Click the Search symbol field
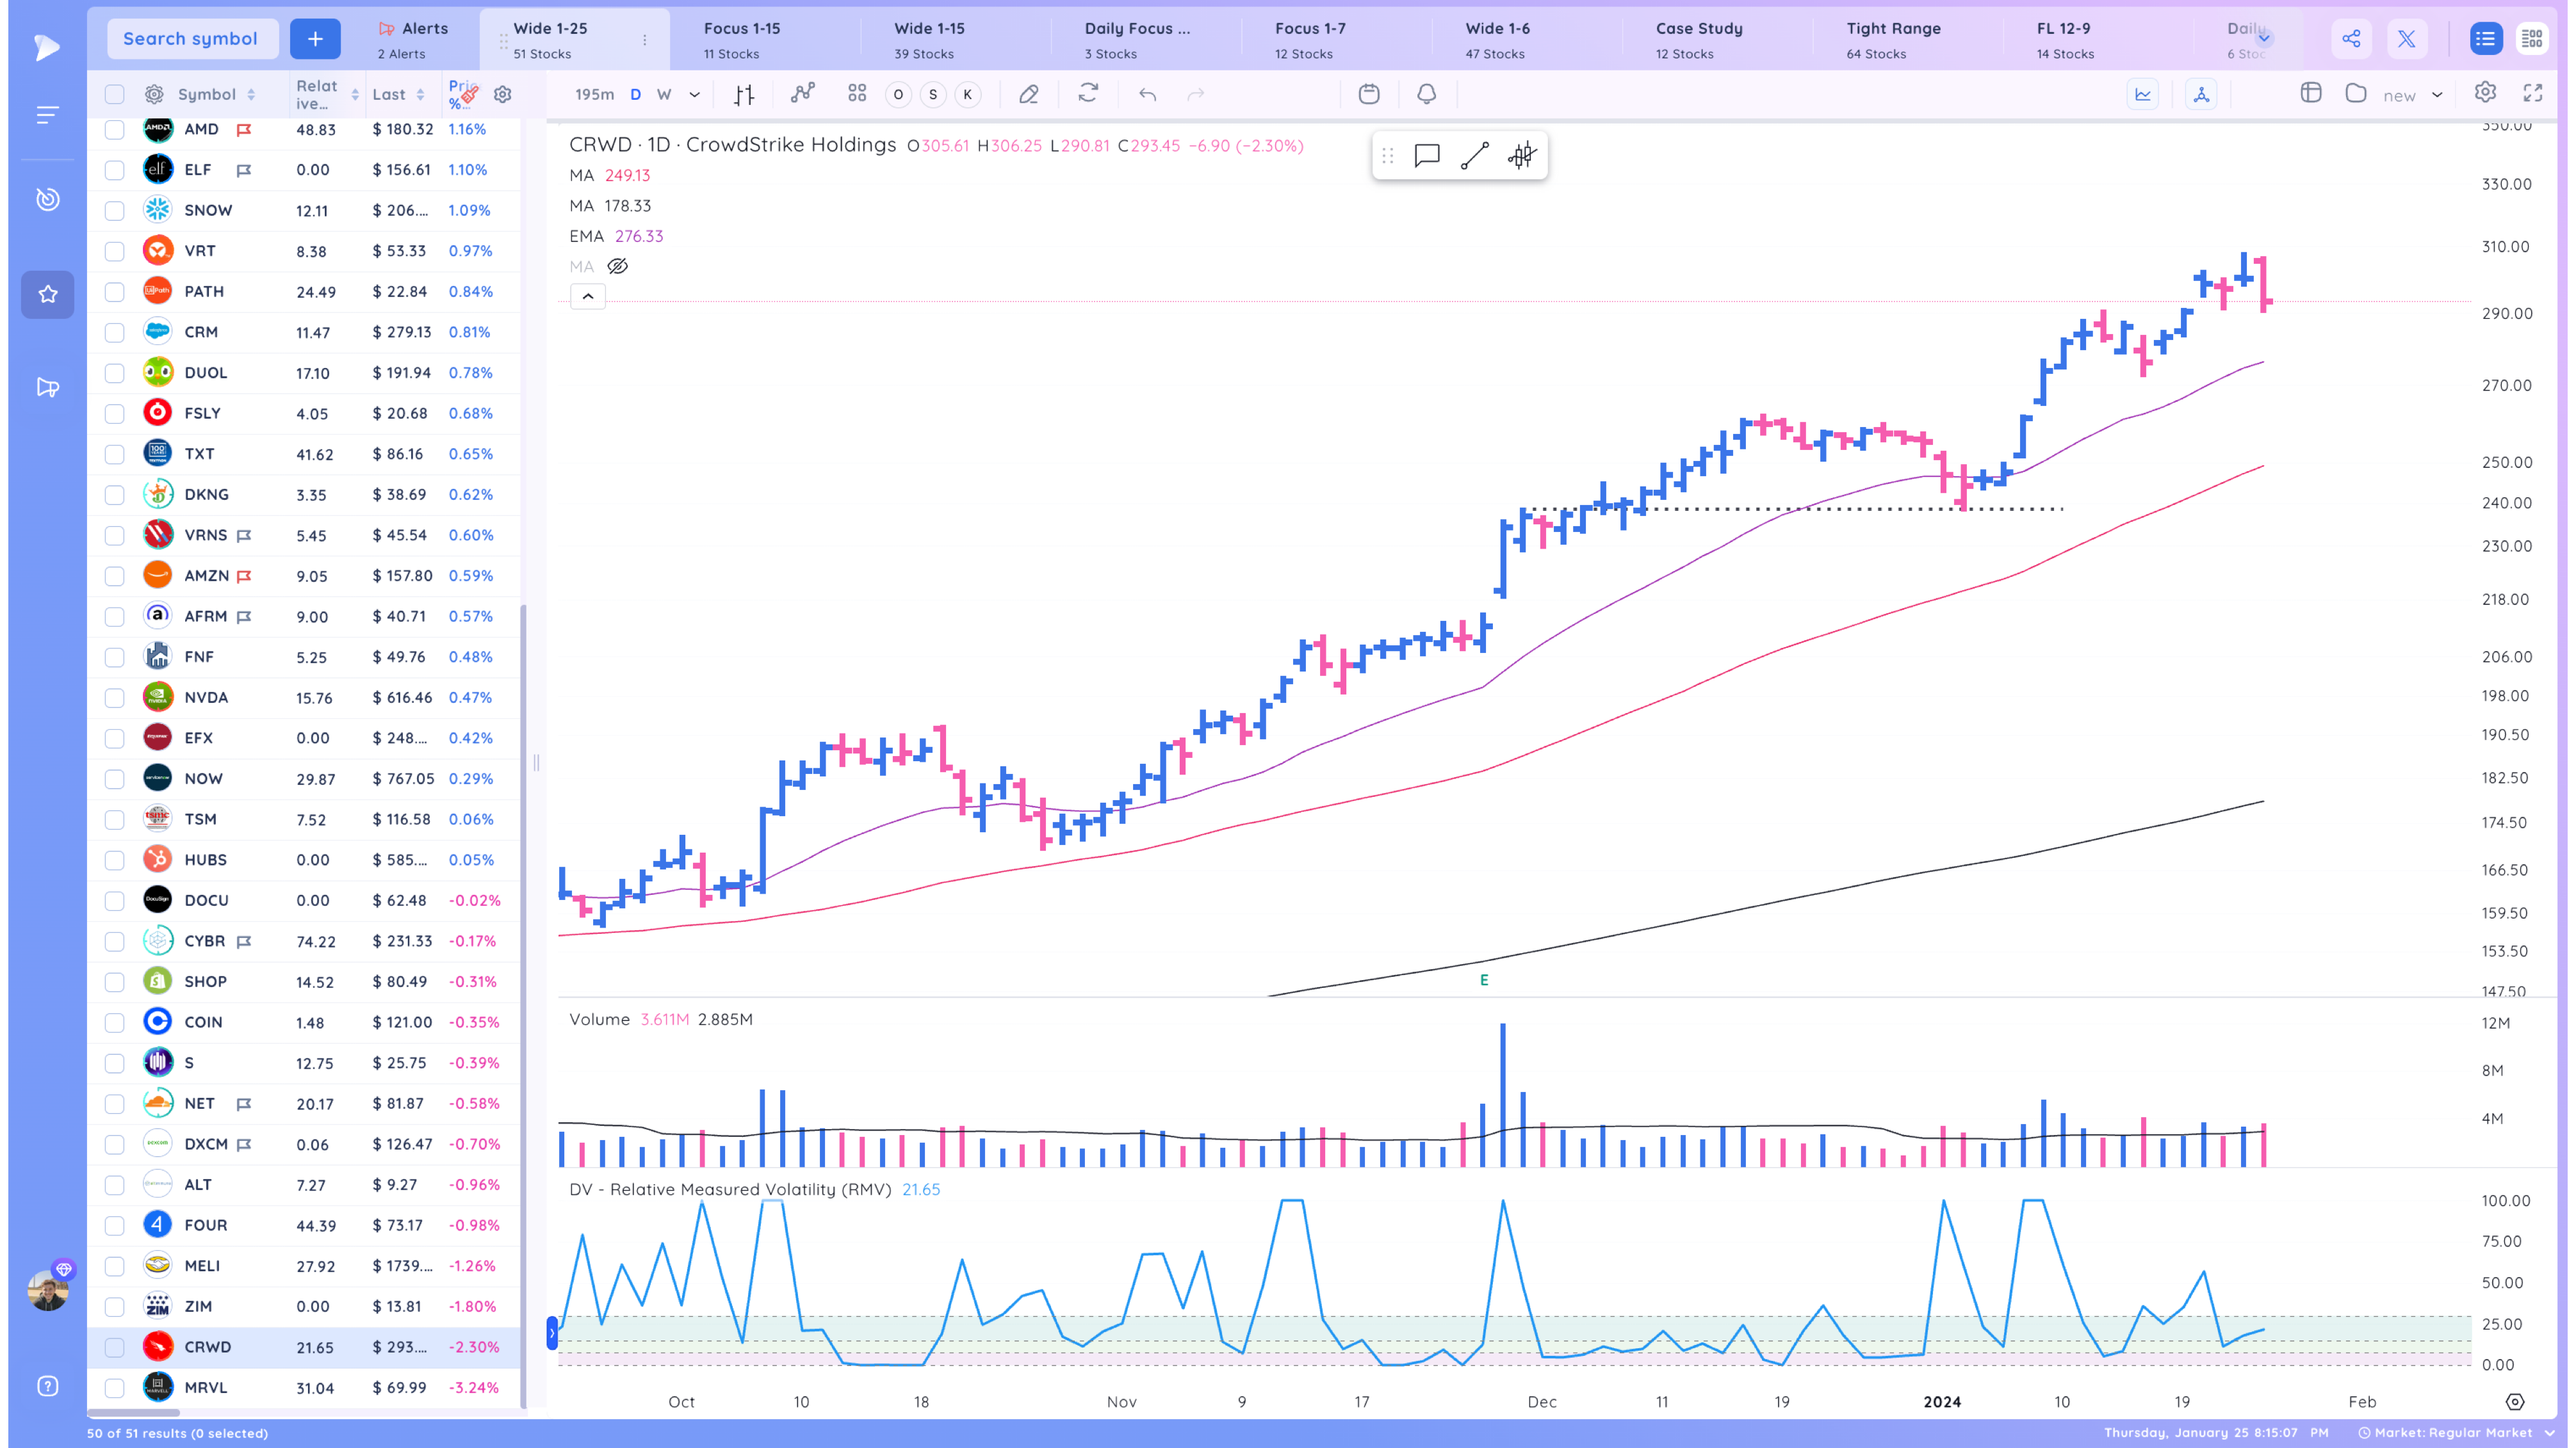 tap(192, 39)
